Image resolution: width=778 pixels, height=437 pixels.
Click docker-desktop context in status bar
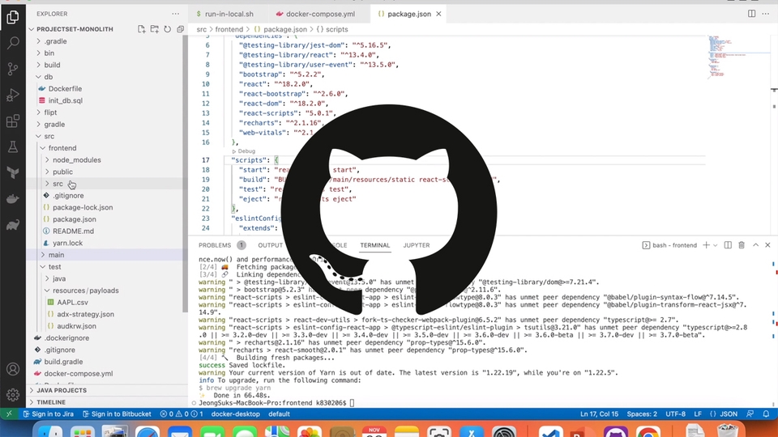coord(235,414)
